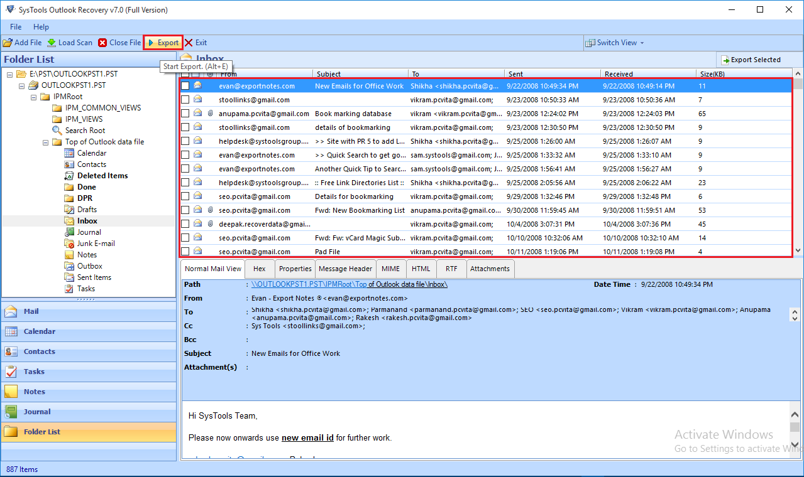
Task: Click the new email id link in the message body
Action: [x=307, y=437]
